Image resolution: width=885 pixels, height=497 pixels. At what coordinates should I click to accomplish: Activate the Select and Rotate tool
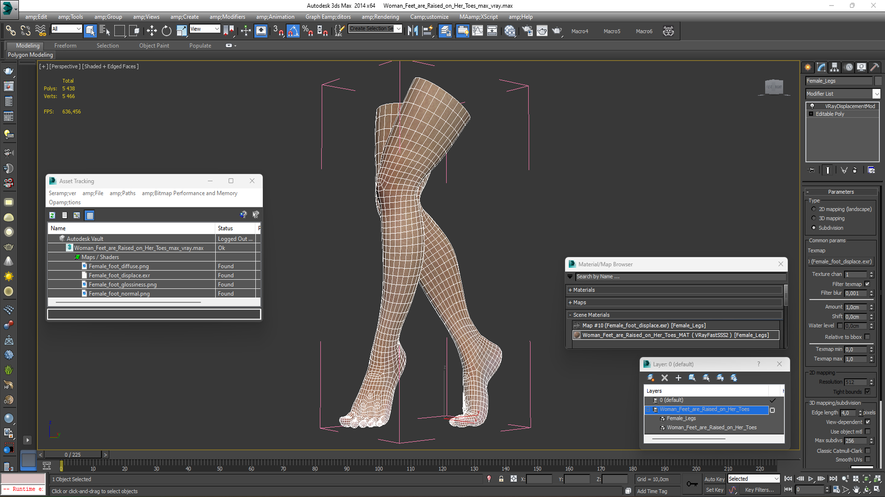click(166, 31)
